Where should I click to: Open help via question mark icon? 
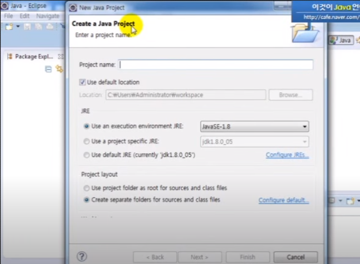(x=82, y=256)
